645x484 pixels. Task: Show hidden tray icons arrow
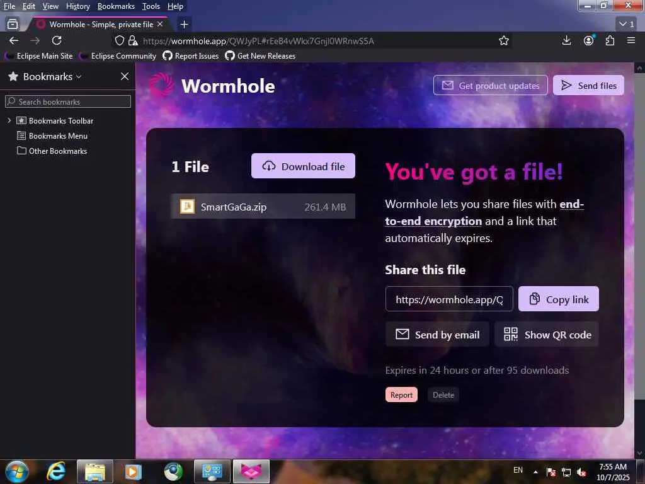click(x=535, y=472)
